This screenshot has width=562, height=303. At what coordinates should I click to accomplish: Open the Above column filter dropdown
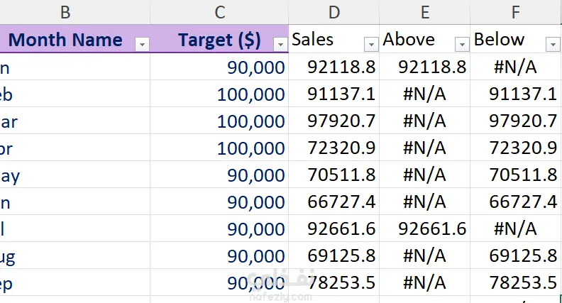[462, 44]
